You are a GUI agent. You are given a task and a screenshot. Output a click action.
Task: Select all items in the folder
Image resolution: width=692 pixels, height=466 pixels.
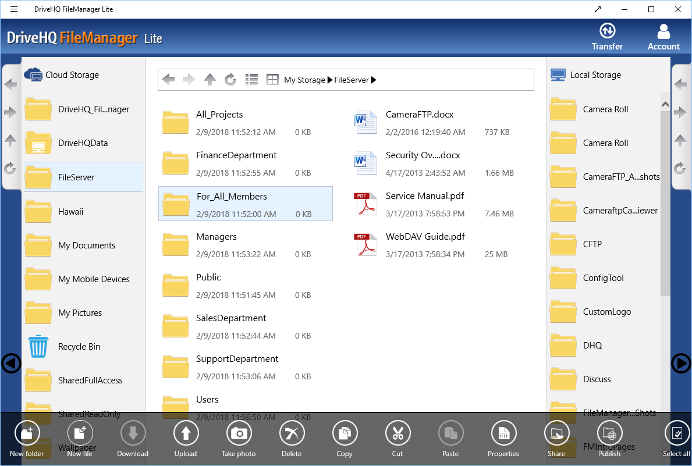tap(676, 433)
